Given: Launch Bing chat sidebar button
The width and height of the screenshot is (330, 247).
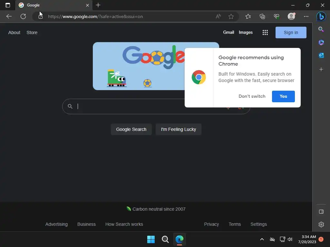Looking at the screenshot, I should [321, 16].
